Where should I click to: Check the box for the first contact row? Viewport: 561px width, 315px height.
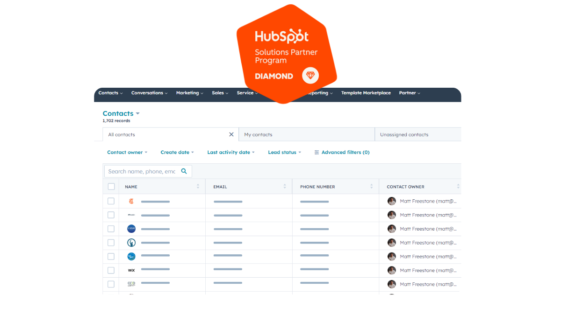click(111, 201)
